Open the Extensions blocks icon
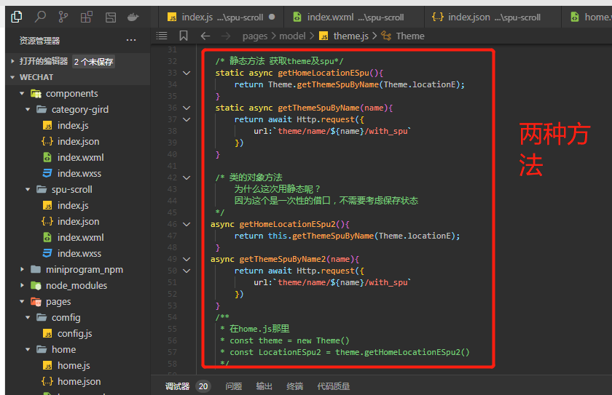 point(87,16)
